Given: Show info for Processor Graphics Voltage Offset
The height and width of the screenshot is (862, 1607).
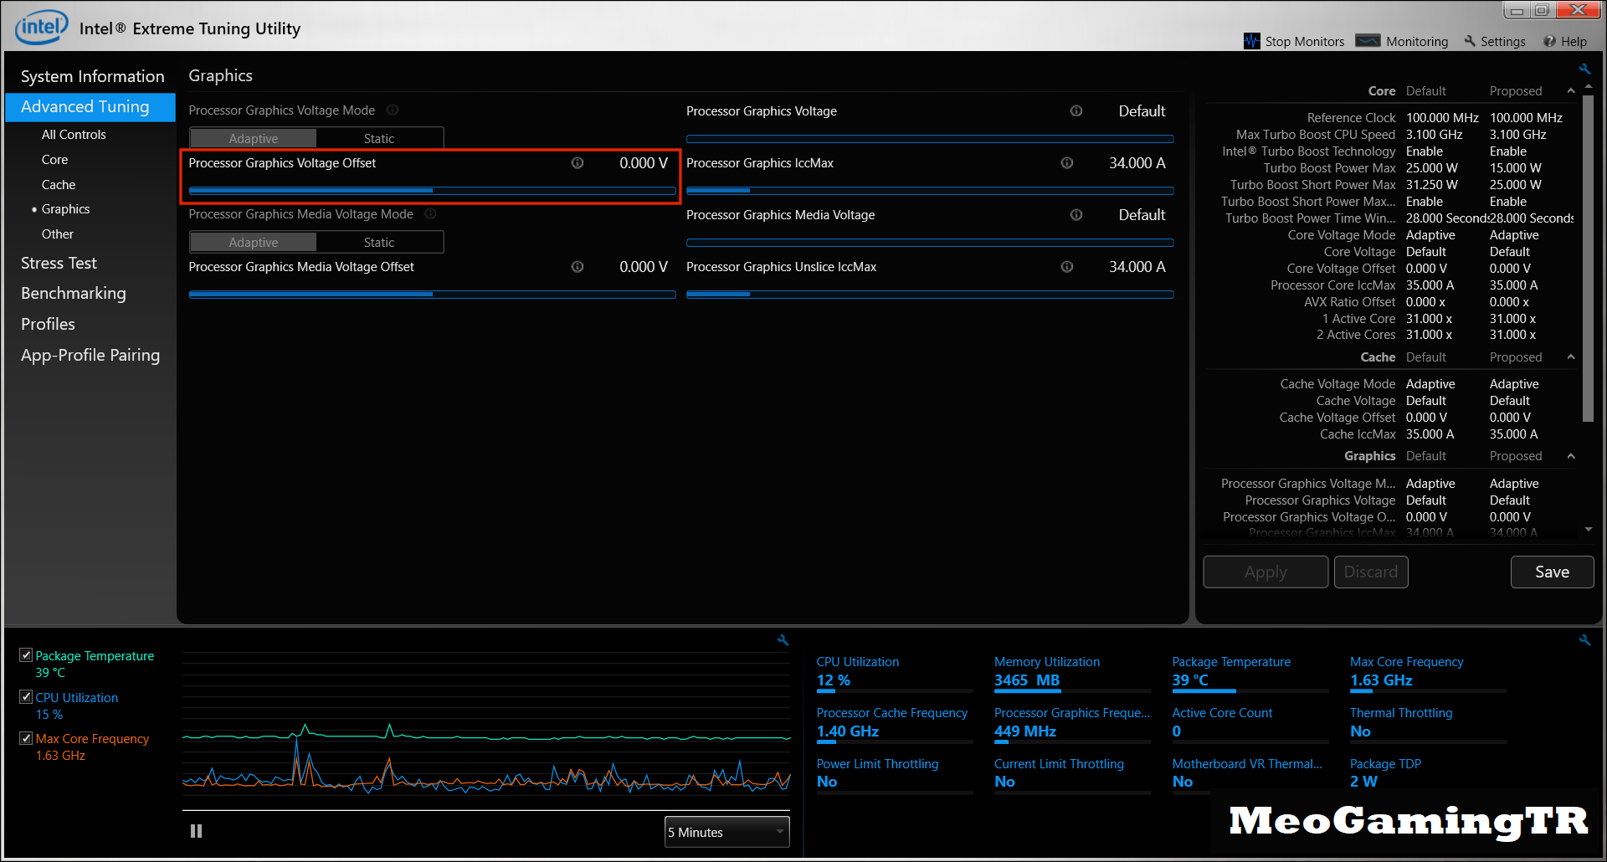Looking at the screenshot, I should 578,162.
